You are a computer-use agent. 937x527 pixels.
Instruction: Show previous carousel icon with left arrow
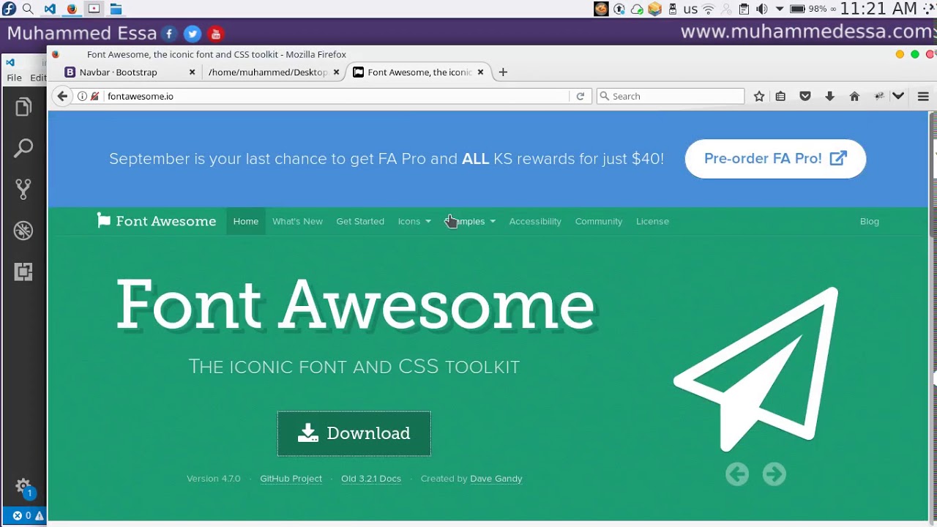[x=737, y=474]
